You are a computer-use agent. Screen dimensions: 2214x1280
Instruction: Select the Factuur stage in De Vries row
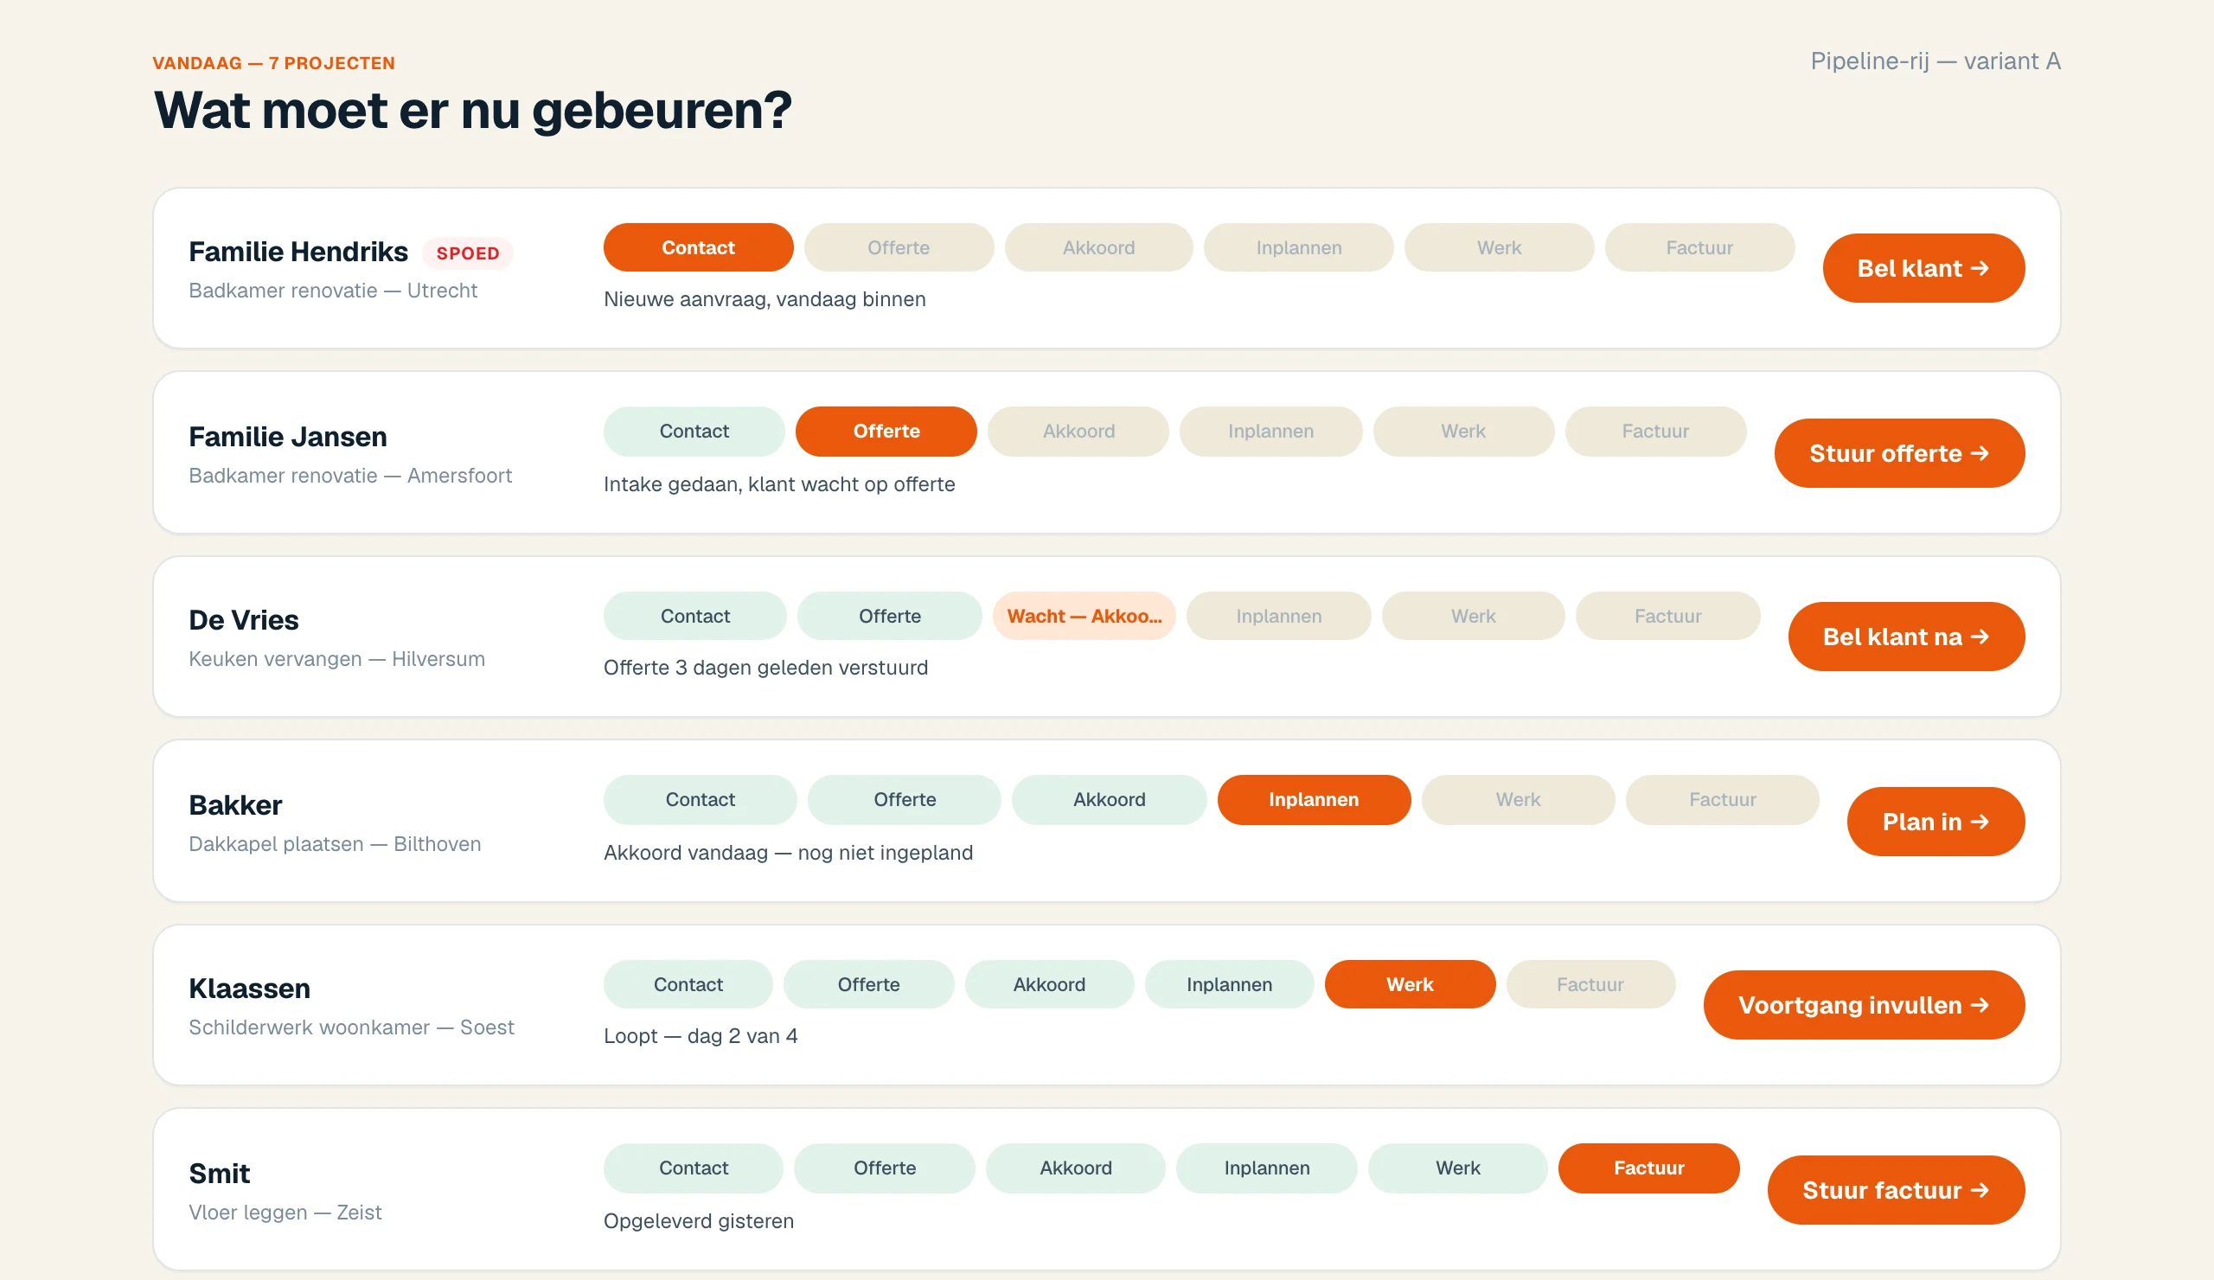click(x=1667, y=616)
